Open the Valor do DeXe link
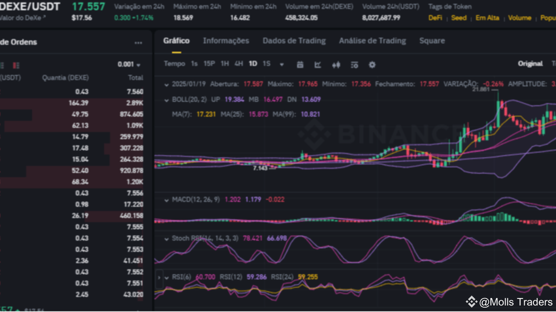Screen dimensions: 556x312 23,18
